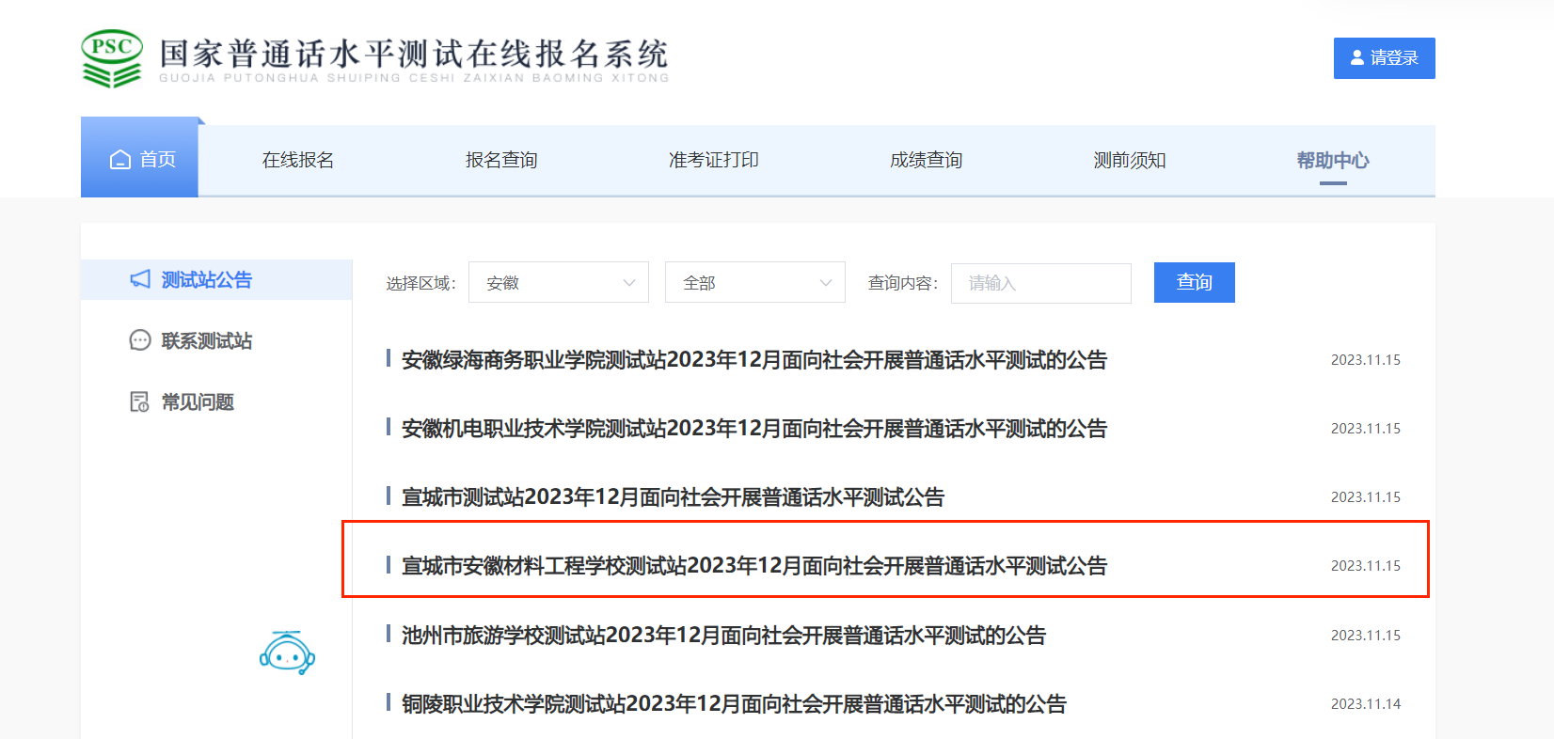Open 安徽机电职业技术学院 announcement link

coord(754,429)
